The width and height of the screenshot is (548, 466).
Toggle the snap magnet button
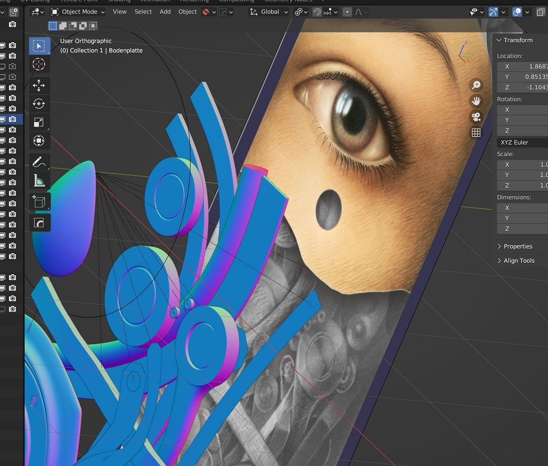pyautogui.click(x=317, y=12)
